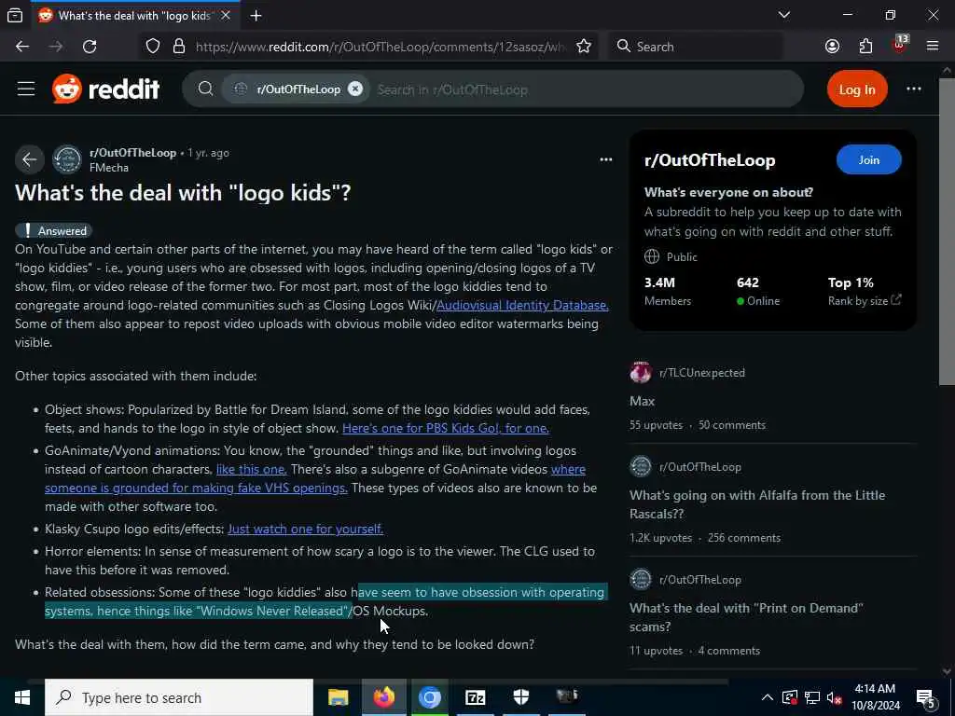Reload the page with refresh icon

point(90,47)
